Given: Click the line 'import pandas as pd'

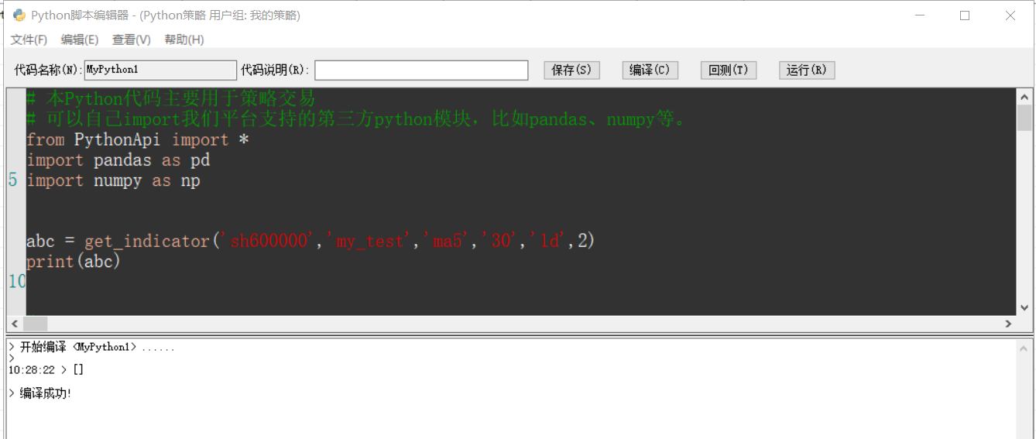Looking at the screenshot, I should tap(118, 160).
